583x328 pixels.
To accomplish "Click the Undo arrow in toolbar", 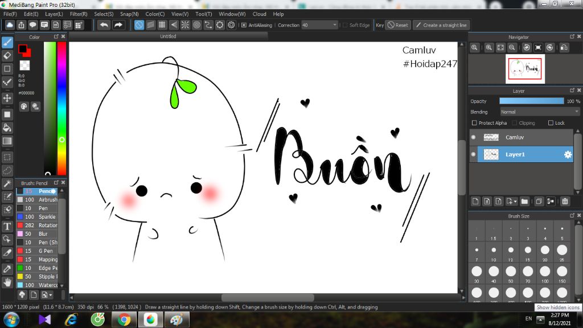I will [x=104, y=25].
